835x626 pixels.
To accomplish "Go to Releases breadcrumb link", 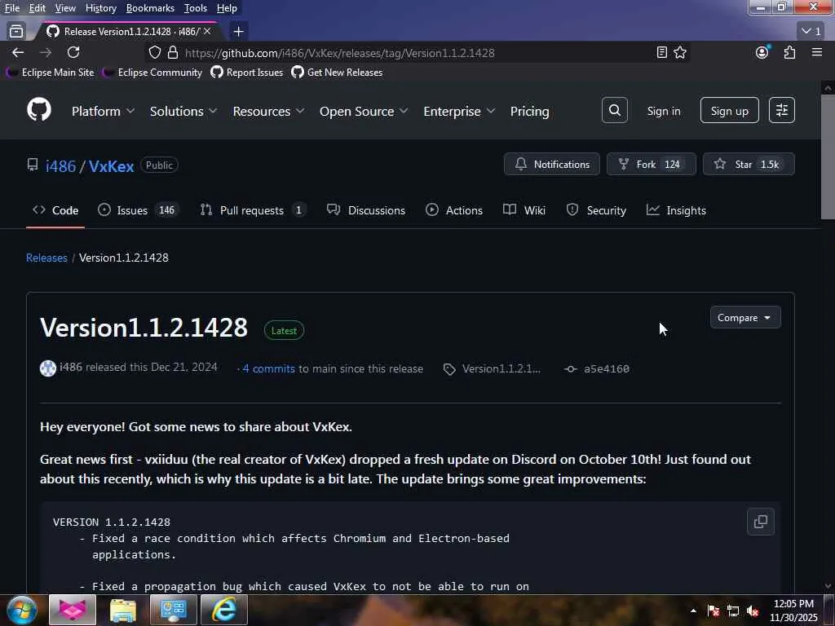I will click(46, 258).
